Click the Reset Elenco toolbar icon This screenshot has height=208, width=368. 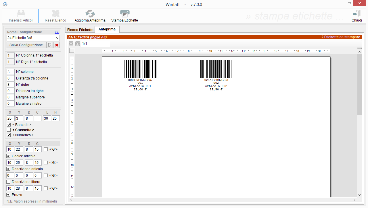55,13
